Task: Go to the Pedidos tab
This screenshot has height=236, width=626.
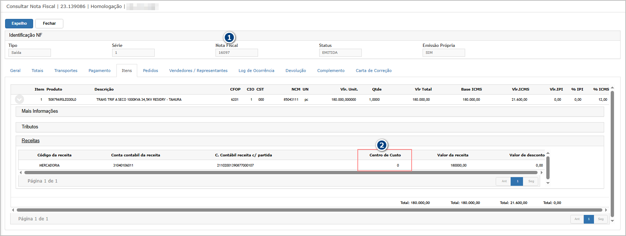Action: (x=150, y=71)
